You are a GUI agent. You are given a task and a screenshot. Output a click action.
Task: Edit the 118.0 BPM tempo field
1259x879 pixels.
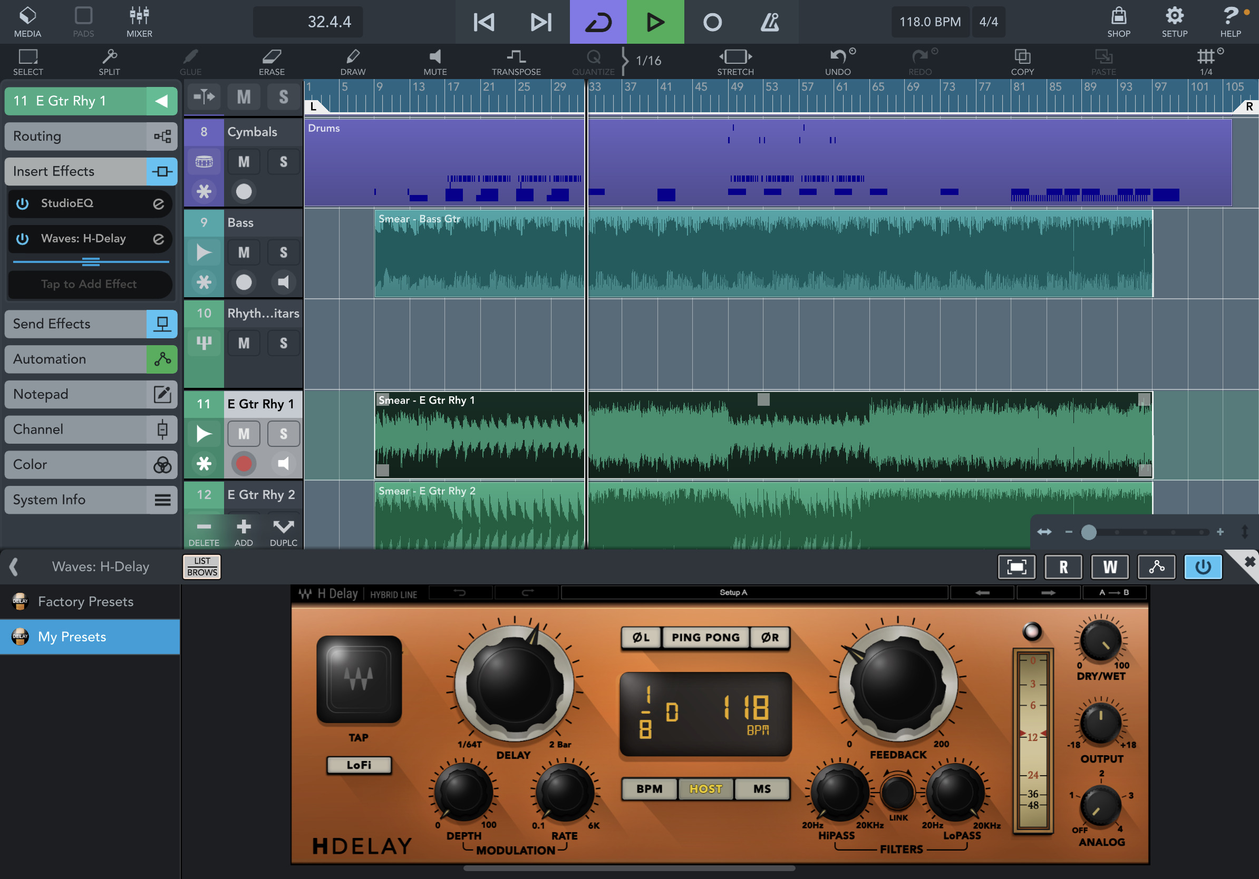(x=930, y=22)
